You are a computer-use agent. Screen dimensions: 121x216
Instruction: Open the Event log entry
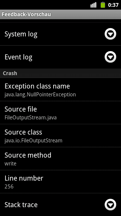coord(60,57)
